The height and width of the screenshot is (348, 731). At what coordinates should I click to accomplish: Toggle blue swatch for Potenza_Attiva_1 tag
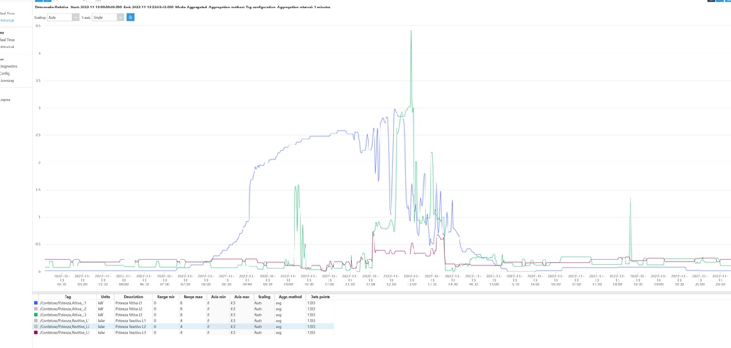point(36,303)
